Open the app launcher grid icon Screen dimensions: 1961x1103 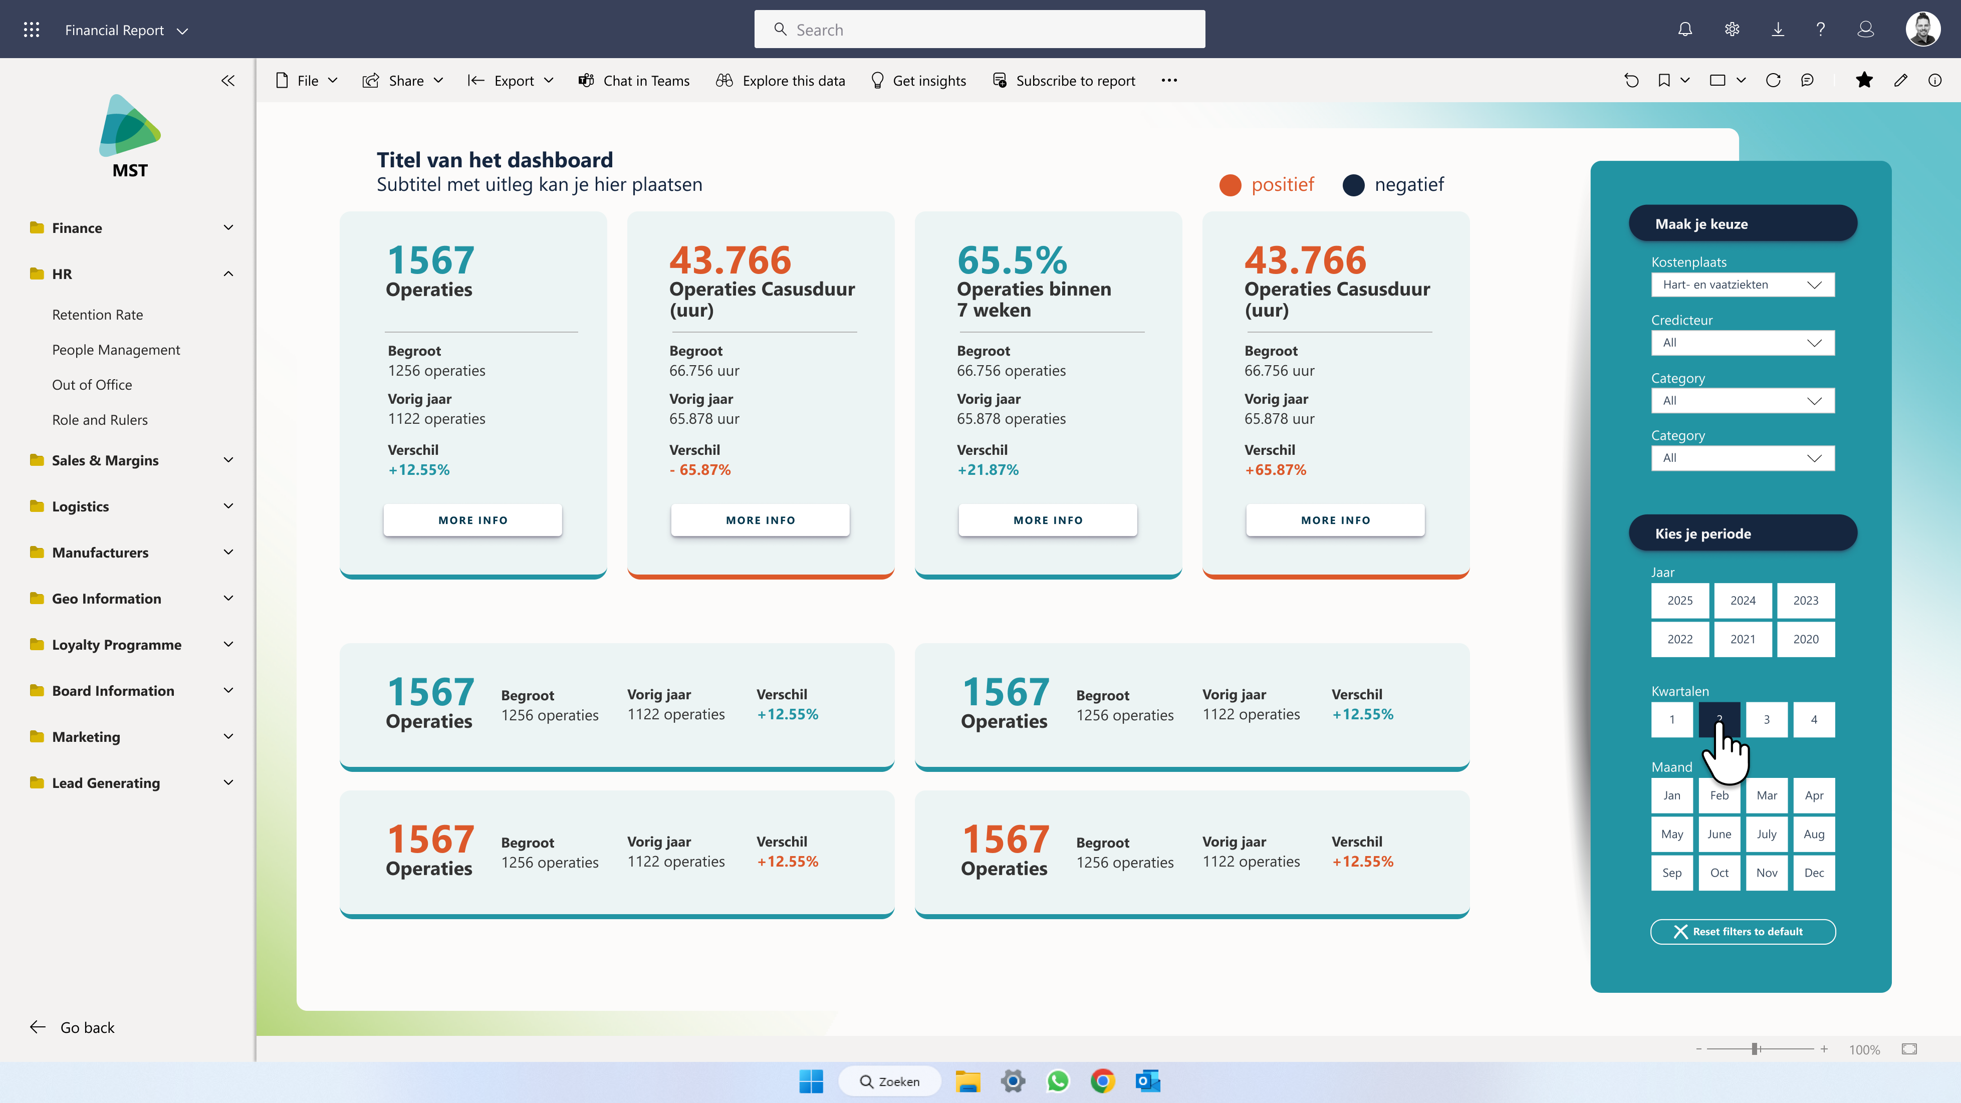coord(31,30)
